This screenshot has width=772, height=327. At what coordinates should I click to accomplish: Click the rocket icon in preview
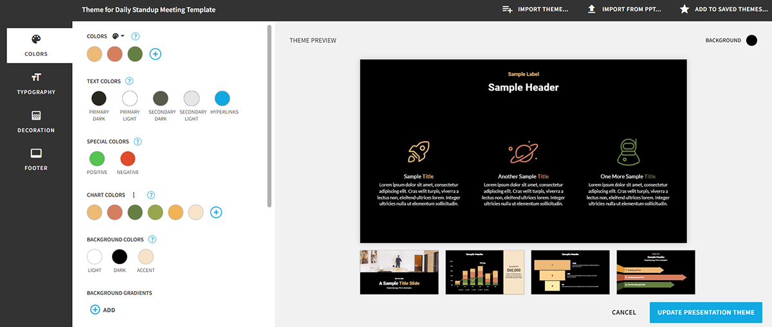(418, 152)
